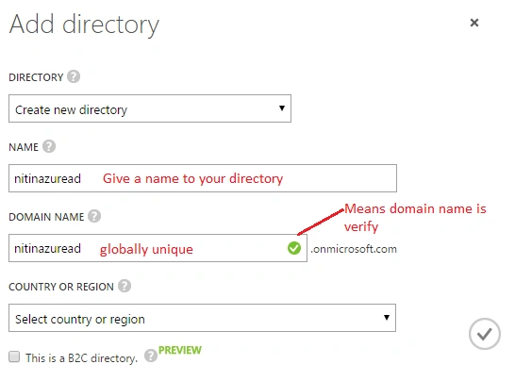Image resolution: width=515 pixels, height=381 pixels.
Task: Click the arrow on the directory combo box
Action: click(x=282, y=108)
